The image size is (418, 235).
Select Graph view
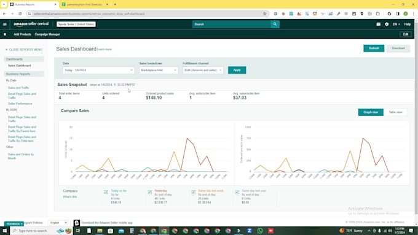tap(371, 112)
